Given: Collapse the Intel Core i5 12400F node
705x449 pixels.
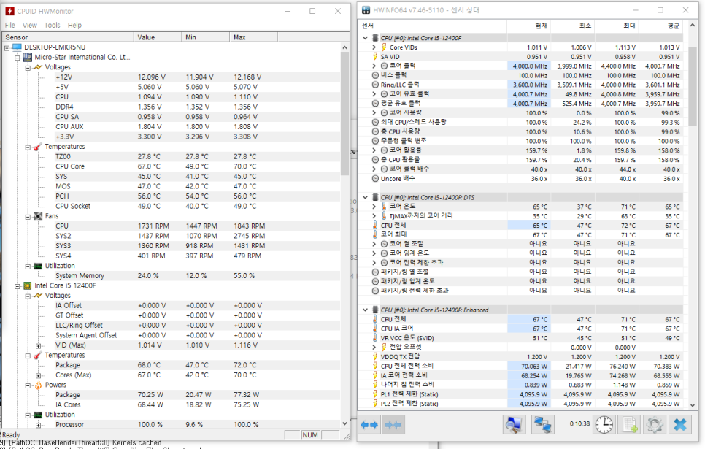Looking at the screenshot, I should tap(17, 286).
